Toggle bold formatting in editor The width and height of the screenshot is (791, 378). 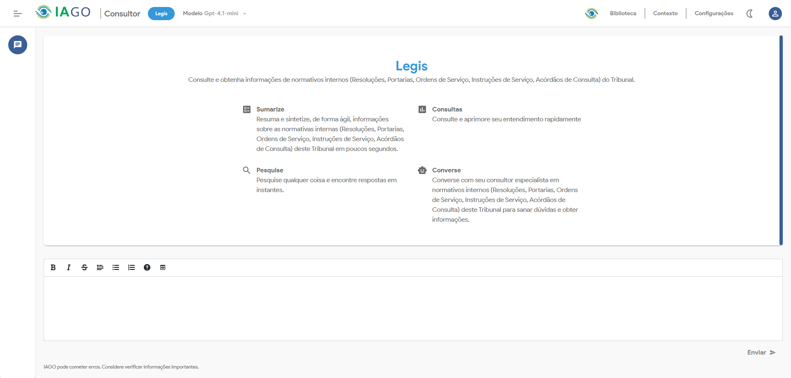53,267
